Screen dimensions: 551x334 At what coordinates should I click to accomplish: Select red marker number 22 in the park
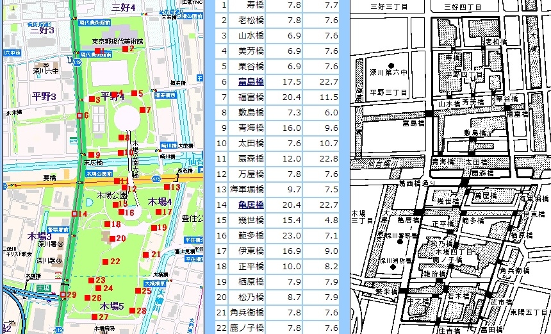pos(106,262)
